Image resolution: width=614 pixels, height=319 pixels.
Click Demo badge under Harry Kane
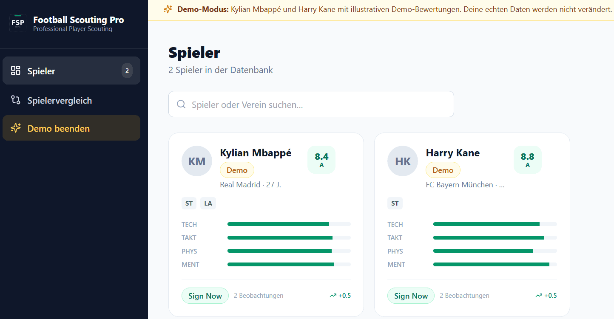(x=443, y=170)
